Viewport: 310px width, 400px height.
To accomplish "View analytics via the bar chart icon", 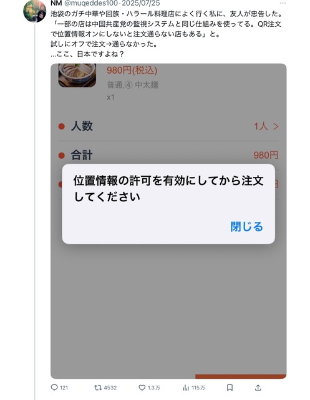I will tap(186, 387).
